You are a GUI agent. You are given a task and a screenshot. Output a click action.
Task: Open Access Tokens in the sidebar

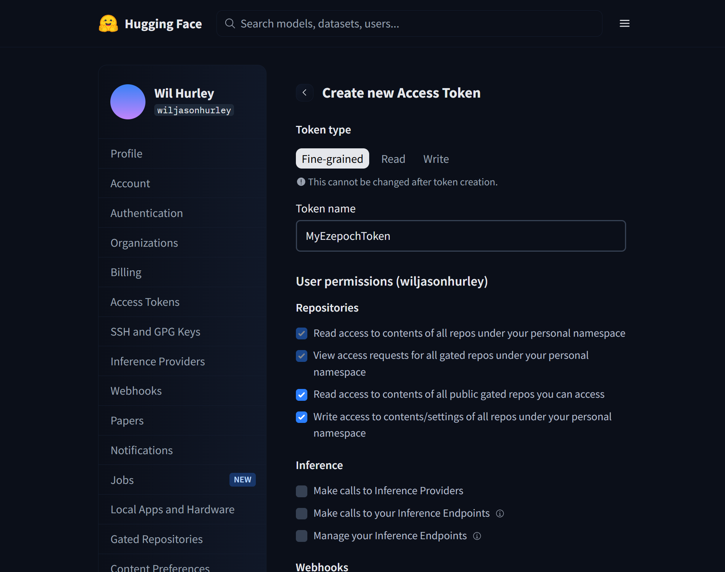click(145, 302)
